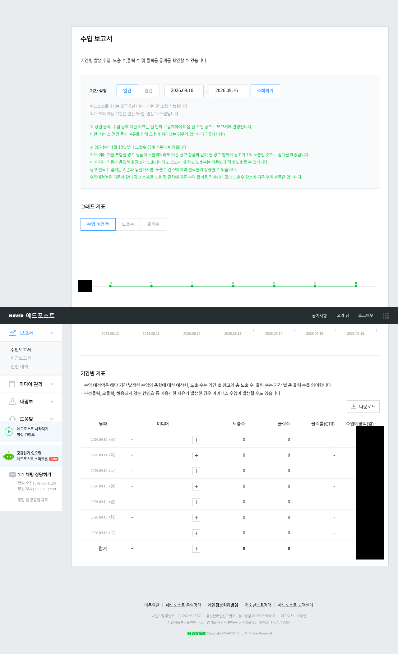Viewport: 398px width, 654px height.
Task: Open 수입보고서 in the sidebar
Action: tap(21, 350)
